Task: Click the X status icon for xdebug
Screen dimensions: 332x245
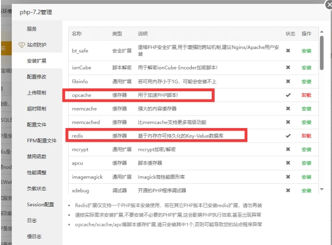Action: pos(288,190)
